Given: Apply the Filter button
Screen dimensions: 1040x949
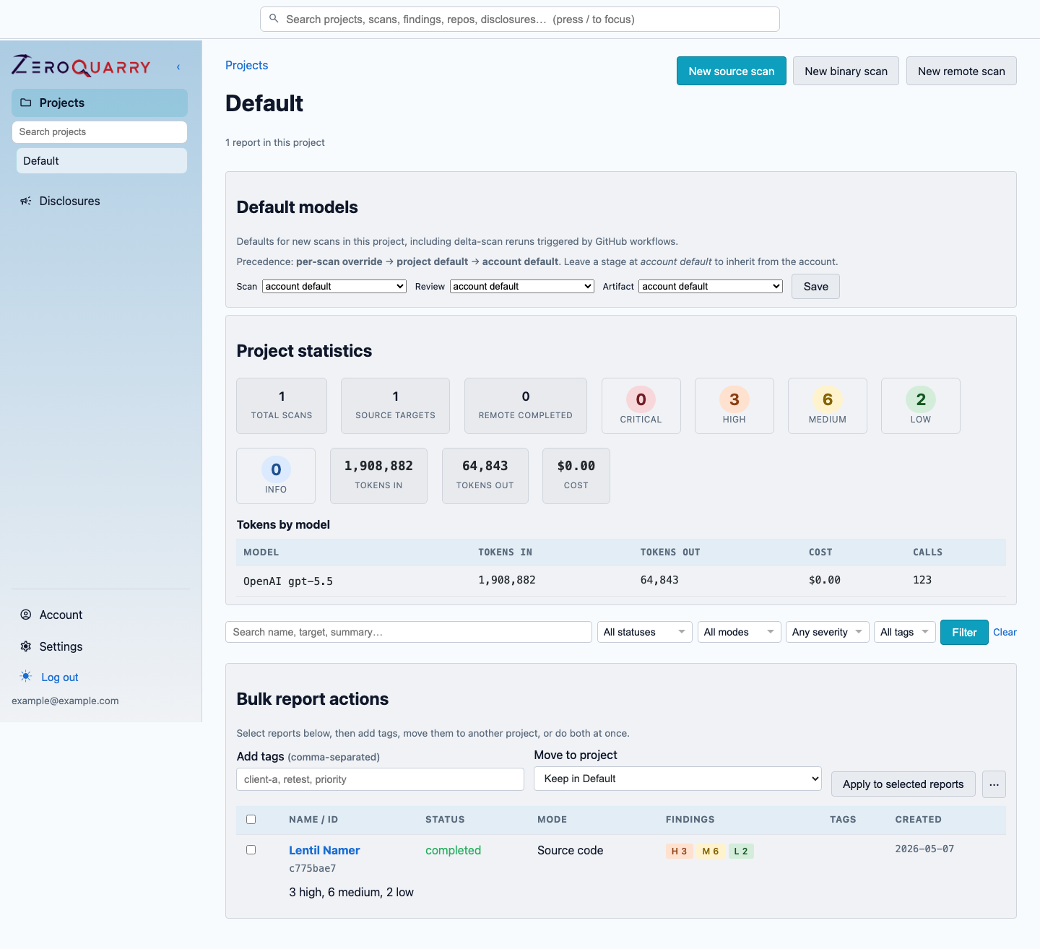Looking at the screenshot, I should coord(964,632).
